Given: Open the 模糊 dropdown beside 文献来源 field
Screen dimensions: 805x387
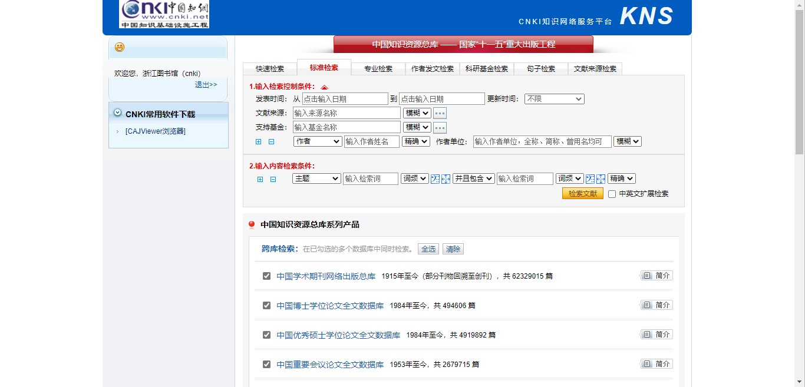Looking at the screenshot, I should tap(417, 113).
